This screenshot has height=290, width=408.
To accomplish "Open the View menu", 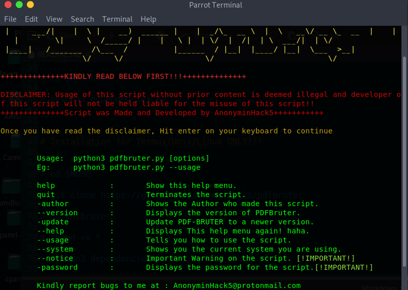I will [54, 19].
